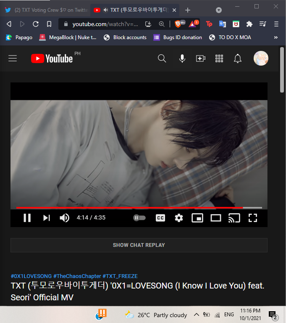Open video settings gear
Screen dimensions: 286x323
[x=179, y=218]
